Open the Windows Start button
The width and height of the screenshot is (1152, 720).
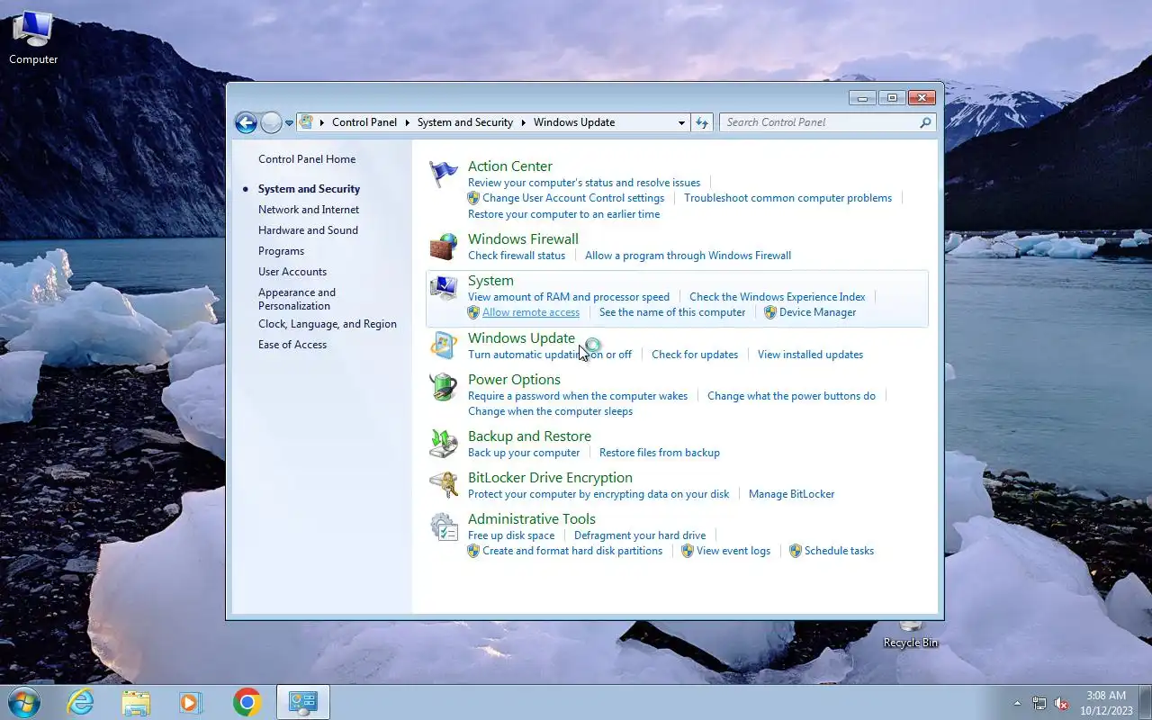(23, 702)
